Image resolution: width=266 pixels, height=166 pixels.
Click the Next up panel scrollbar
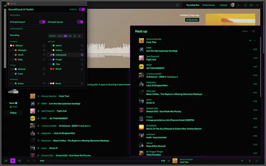click(x=261, y=67)
